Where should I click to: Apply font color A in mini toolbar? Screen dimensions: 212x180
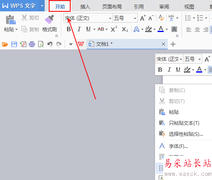[x=199, y=69]
